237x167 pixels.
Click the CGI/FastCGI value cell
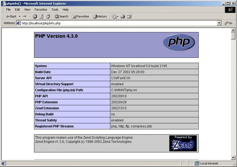[154, 78]
